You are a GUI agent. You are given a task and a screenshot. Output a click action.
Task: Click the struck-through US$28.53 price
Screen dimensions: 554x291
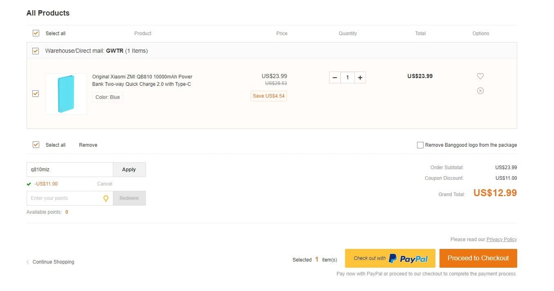coord(276,83)
